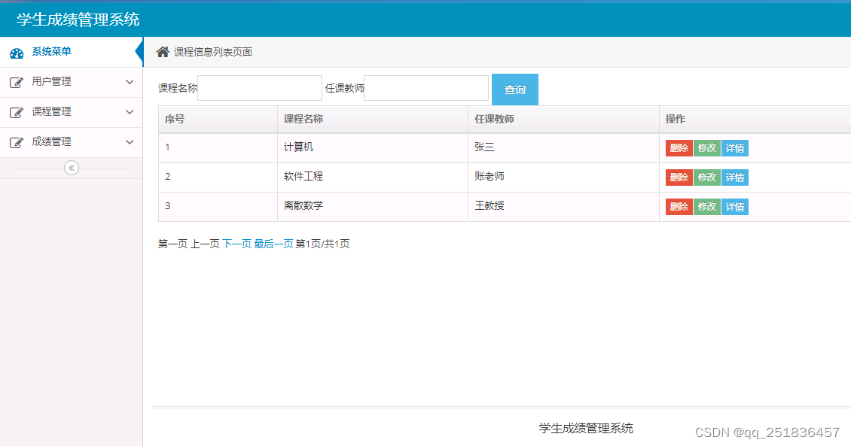Click 上一页 in pagination
The height and width of the screenshot is (446, 851).
[x=205, y=244]
